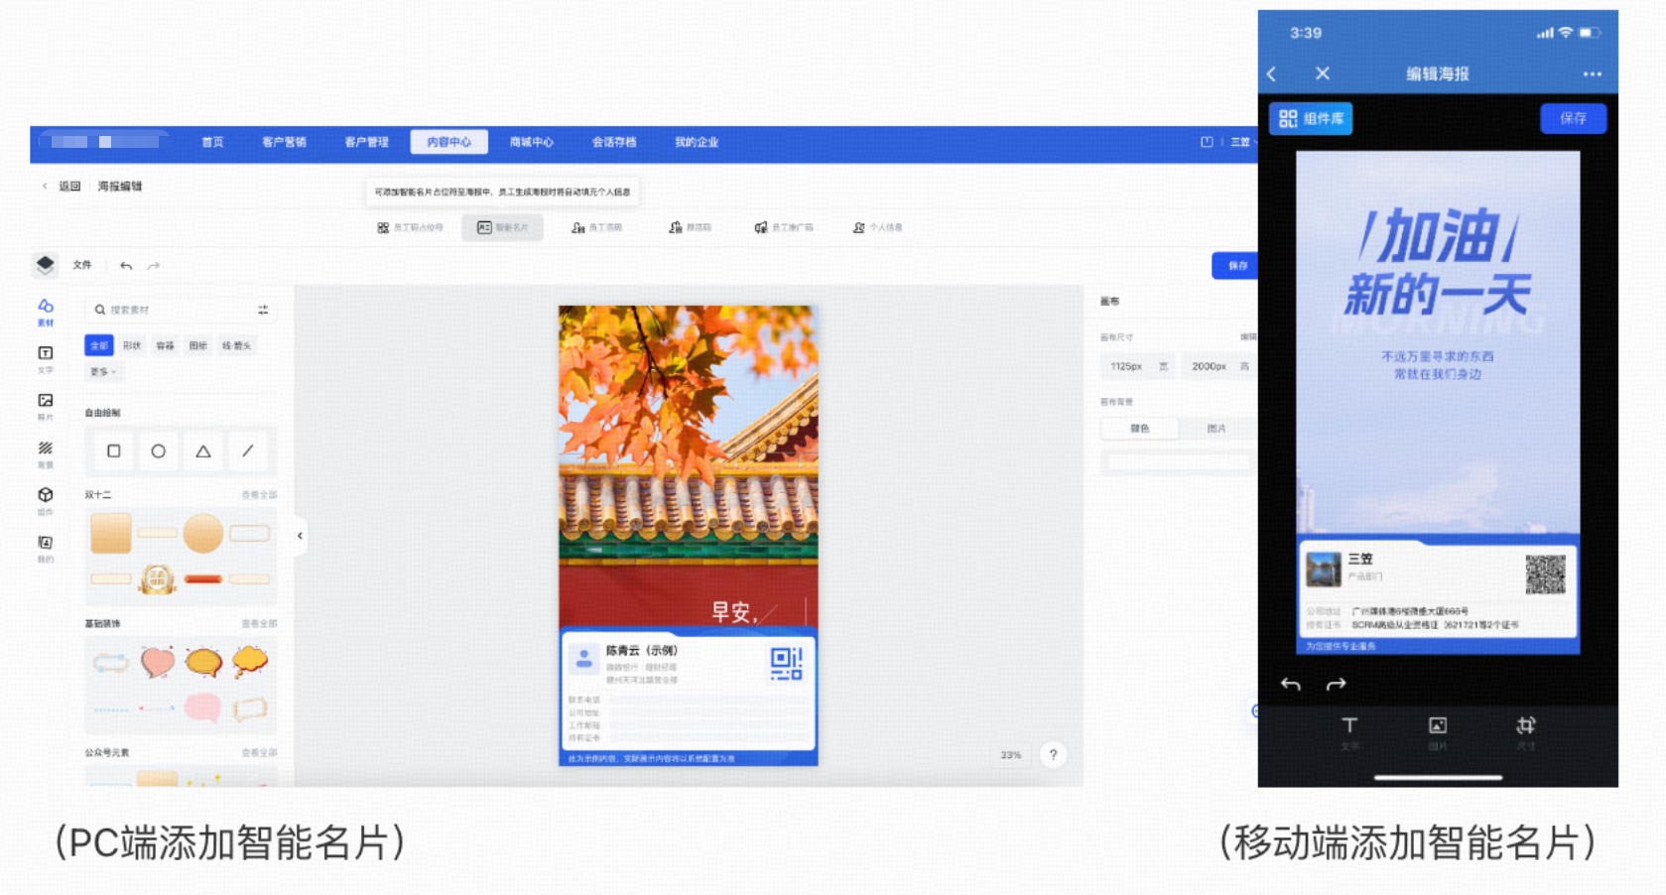Insert the 智能名片 smart card component
The image size is (1666, 895).
pos(502,227)
